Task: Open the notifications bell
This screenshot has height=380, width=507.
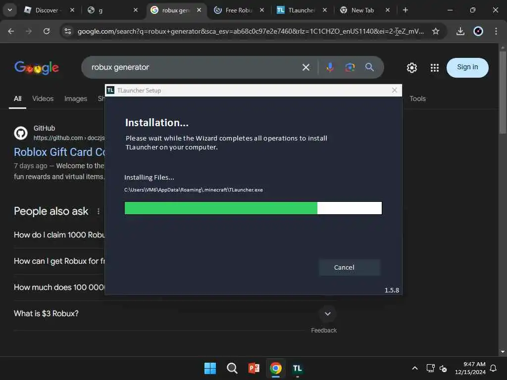Action: [x=494, y=368]
